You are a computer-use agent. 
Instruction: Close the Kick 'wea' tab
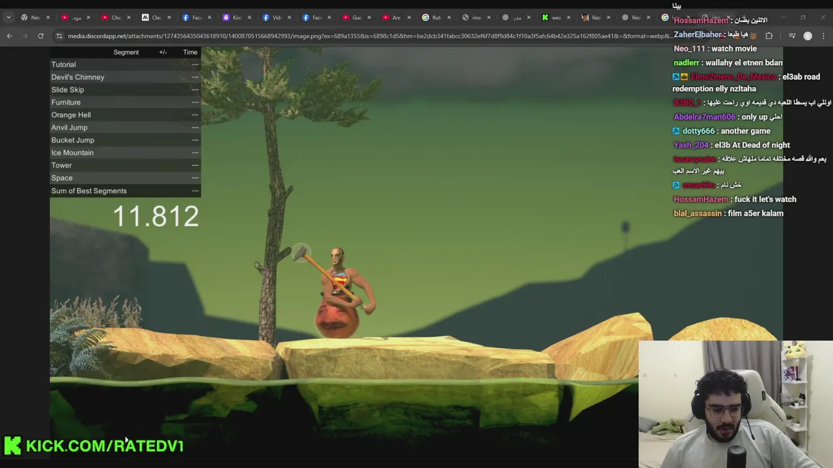click(568, 18)
